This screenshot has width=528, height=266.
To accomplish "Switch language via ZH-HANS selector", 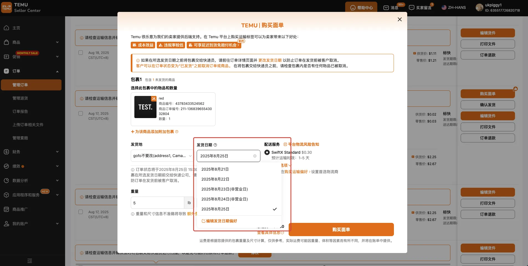I will pos(453,8).
